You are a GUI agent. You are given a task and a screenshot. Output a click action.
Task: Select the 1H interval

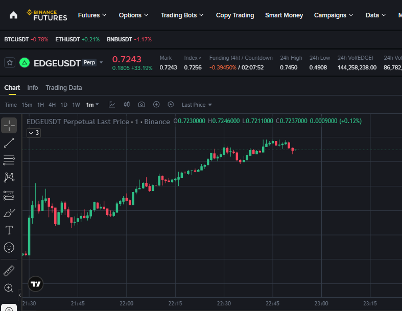[x=40, y=105]
